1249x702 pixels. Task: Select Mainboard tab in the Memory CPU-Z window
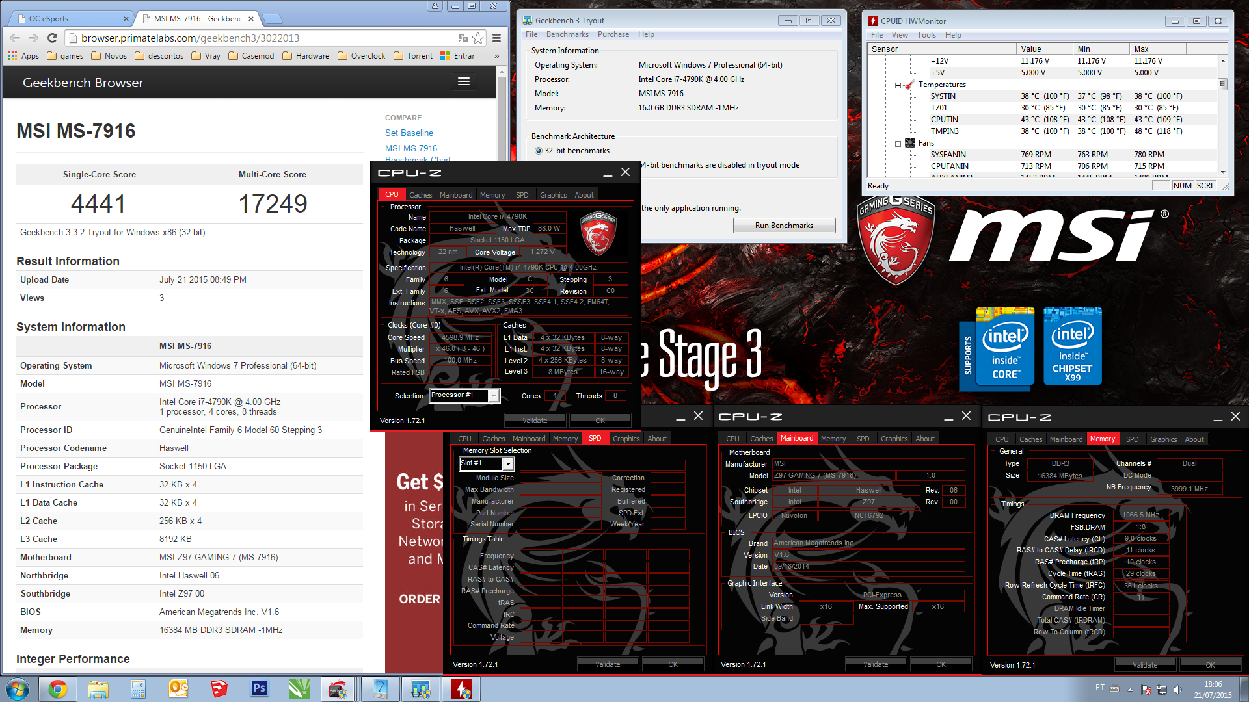click(x=1066, y=439)
